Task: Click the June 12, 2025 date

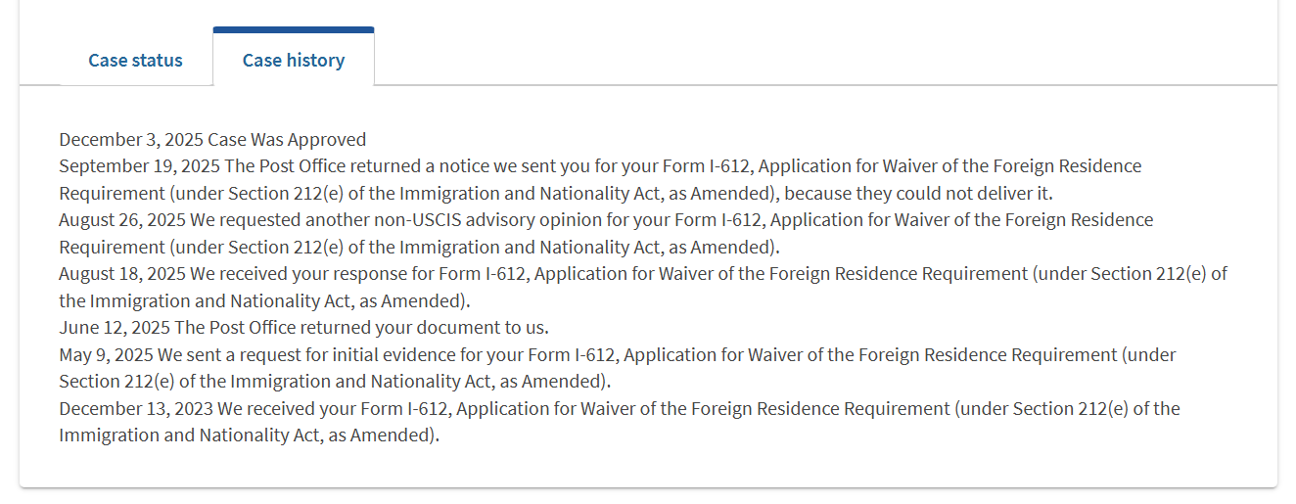Action: click(x=114, y=328)
